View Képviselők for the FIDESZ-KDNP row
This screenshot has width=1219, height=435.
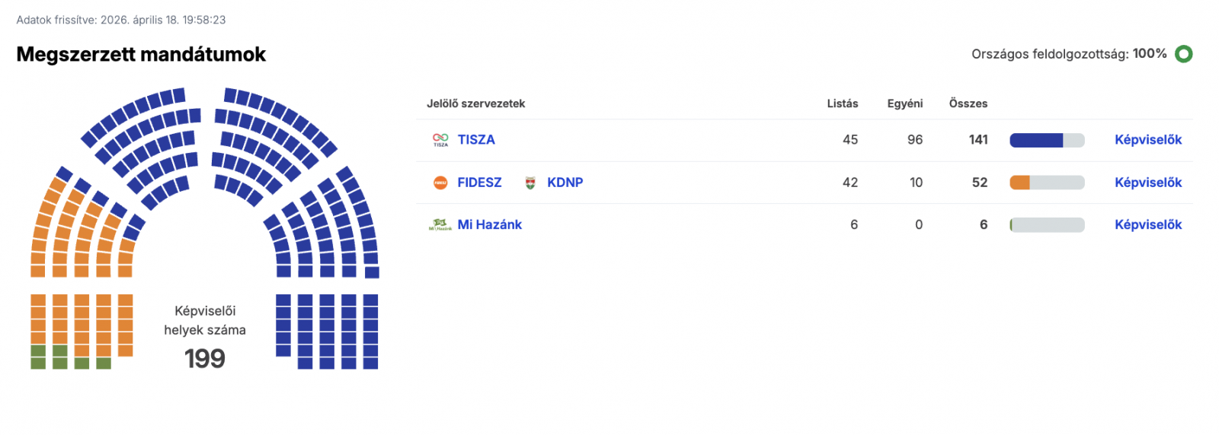(1147, 183)
